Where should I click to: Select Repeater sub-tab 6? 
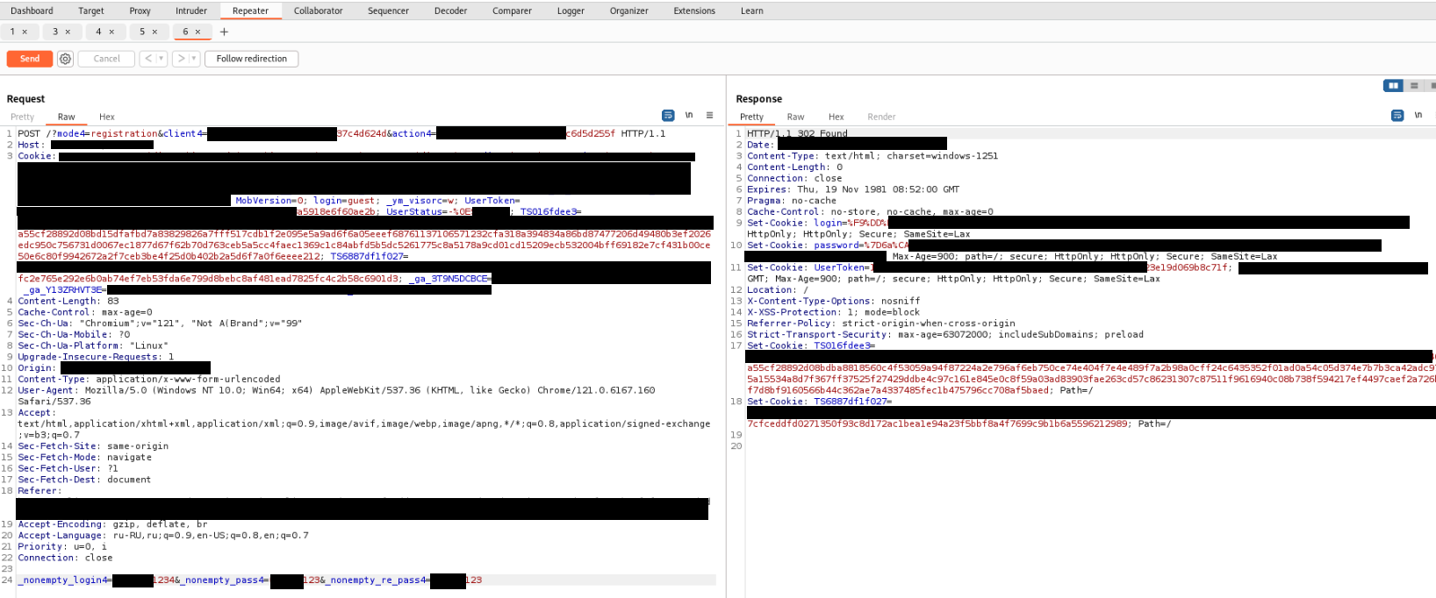185,32
